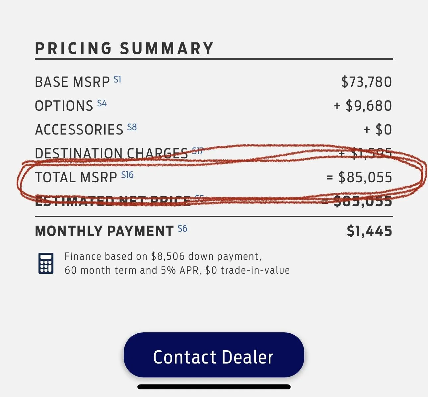The width and height of the screenshot is (428, 397).
Task: Open footnote S1 next to Base MSRP
Action: [x=117, y=80]
